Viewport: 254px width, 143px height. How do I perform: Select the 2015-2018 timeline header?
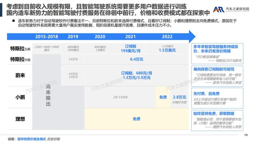[x=47, y=37]
